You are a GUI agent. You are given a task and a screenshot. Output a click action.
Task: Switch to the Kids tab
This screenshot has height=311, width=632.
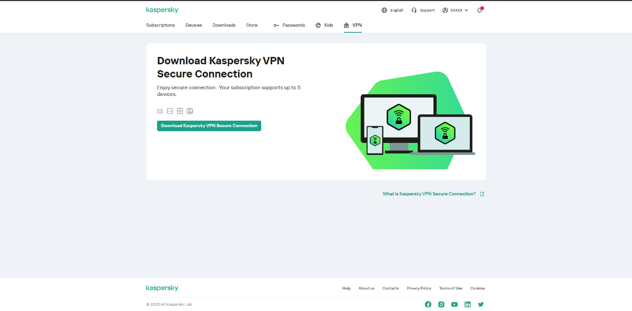click(324, 25)
